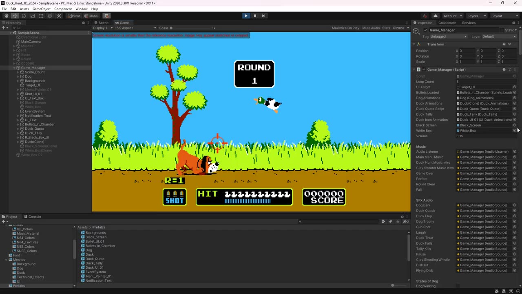
Task: Open the Layers dropdown in toolbar
Action: 476,16
